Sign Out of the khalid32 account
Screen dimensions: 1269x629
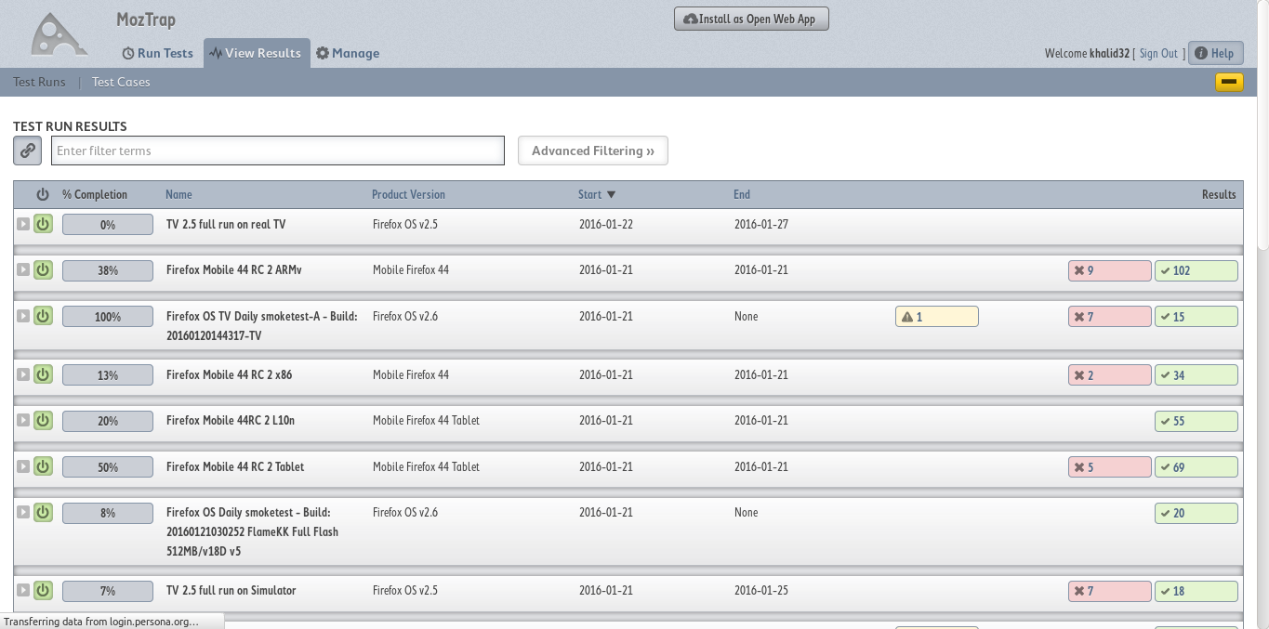[x=1158, y=54]
